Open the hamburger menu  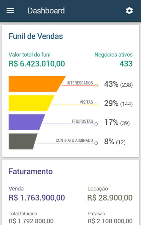point(10,11)
